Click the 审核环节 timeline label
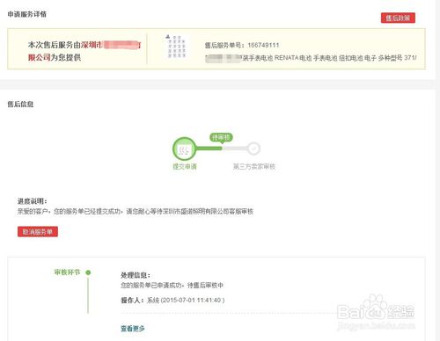Viewport: 440px width, 341px height. tap(67, 272)
